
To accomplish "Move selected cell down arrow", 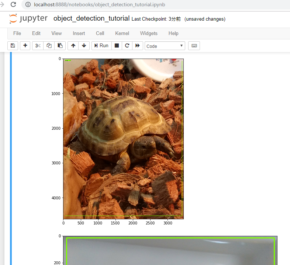I will click(x=84, y=46).
